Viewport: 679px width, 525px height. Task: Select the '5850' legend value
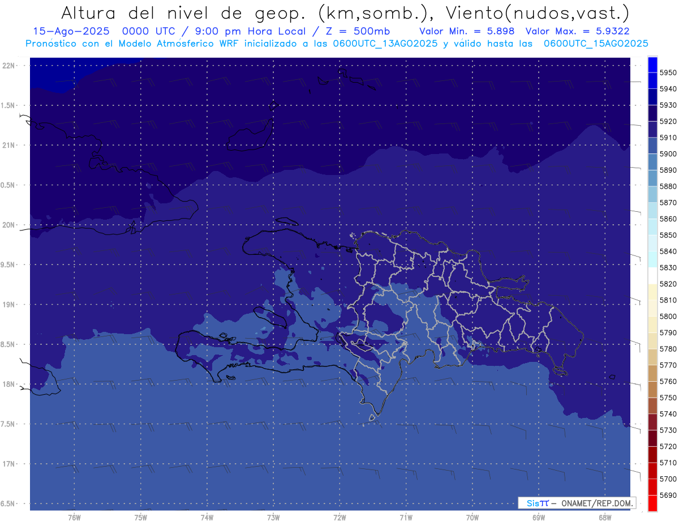[x=669, y=235]
